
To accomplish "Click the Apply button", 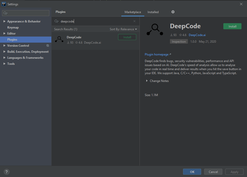I will tap(234, 172).
